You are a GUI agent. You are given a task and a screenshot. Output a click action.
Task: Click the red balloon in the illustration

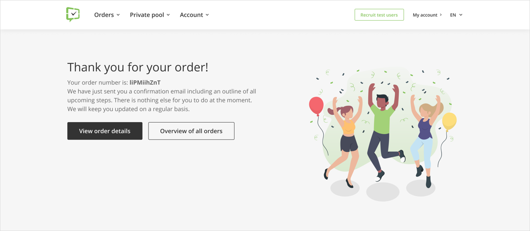click(x=316, y=106)
